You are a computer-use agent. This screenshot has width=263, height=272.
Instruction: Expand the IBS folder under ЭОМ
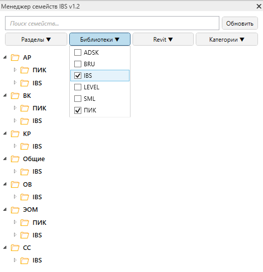click(x=15, y=235)
